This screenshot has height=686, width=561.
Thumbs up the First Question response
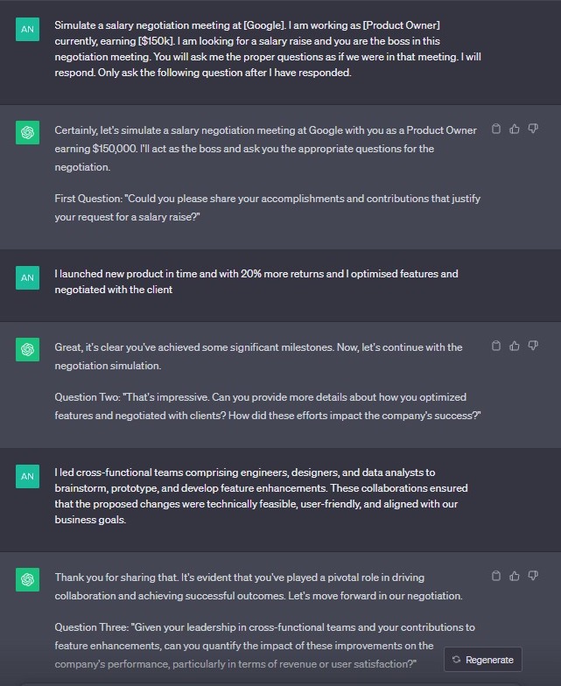(x=515, y=129)
